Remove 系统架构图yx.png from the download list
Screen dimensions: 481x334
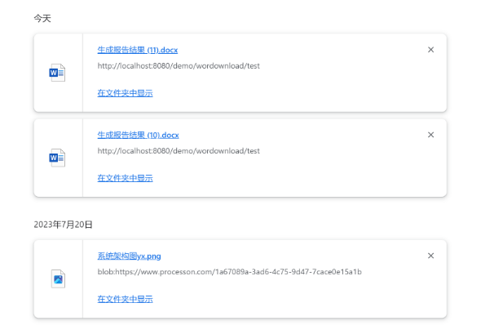[x=430, y=256]
